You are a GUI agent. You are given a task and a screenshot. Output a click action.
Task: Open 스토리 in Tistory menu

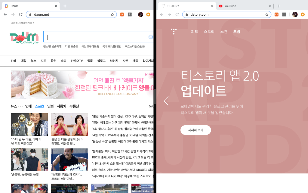pyautogui.click(x=209, y=31)
